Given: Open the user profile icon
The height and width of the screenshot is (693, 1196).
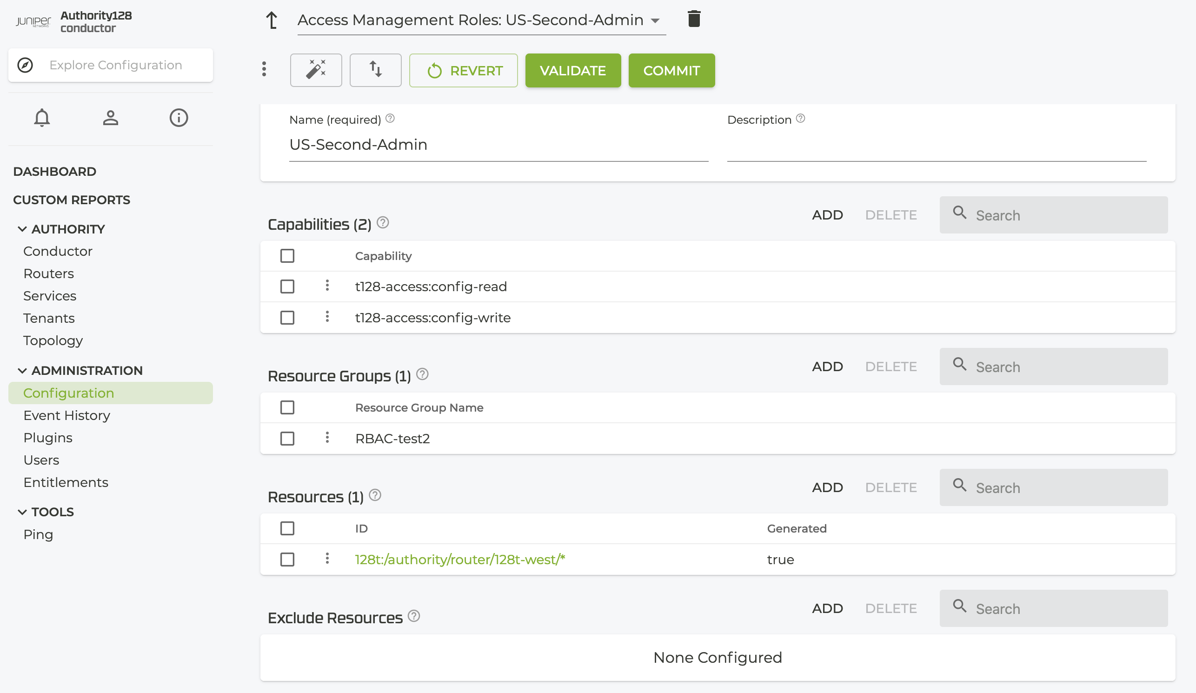Looking at the screenshot, I should [x=110, y=118].
